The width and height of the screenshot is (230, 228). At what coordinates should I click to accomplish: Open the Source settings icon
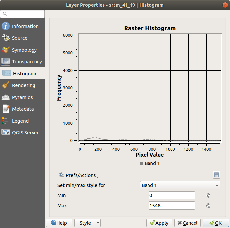pyautogui.click(x=6, y=38)
